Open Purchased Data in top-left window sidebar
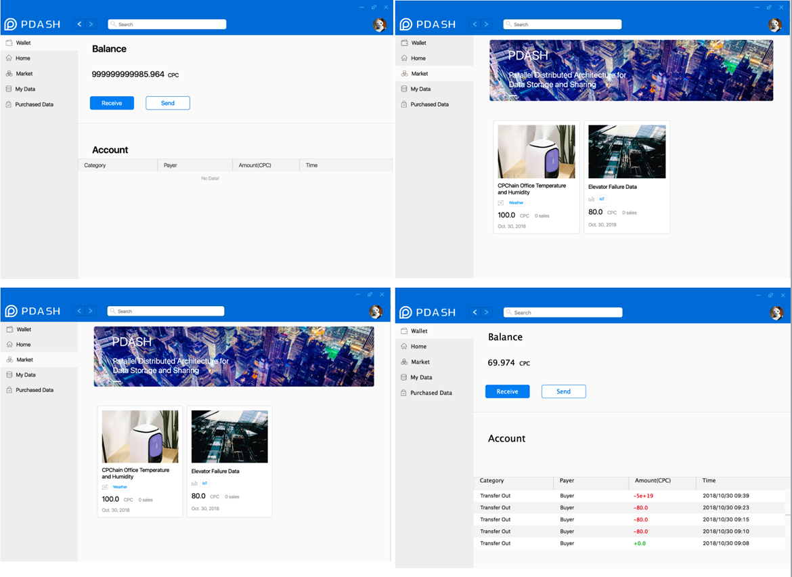The height and width of the screenshot is (577, 792). pyautogui.click(x=39, y=104)
